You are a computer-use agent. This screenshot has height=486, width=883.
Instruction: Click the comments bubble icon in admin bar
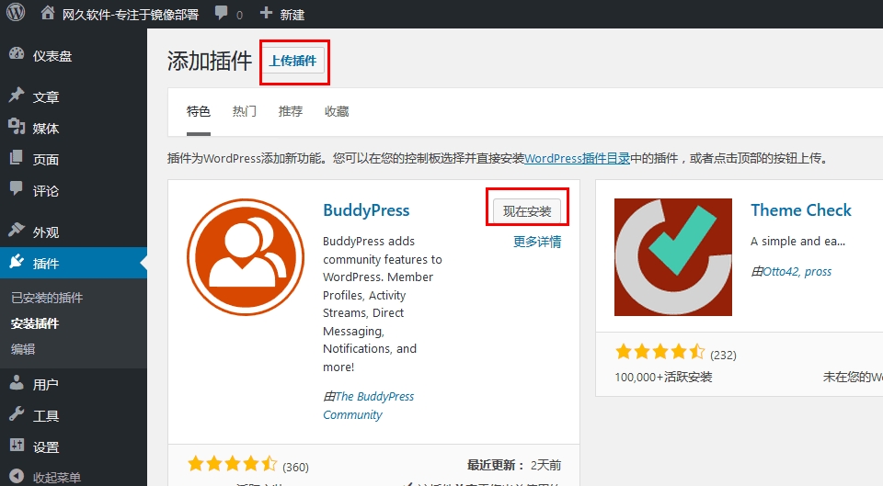(221, 14)
